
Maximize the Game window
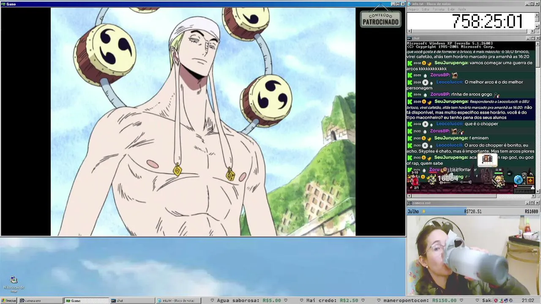[x=398, y=4]
